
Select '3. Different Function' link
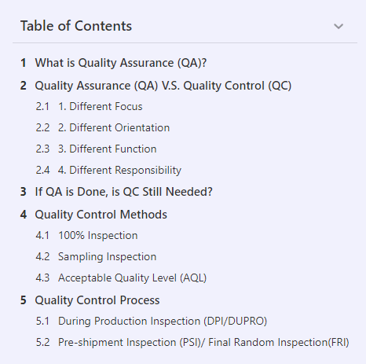click(x=108, y=149)
